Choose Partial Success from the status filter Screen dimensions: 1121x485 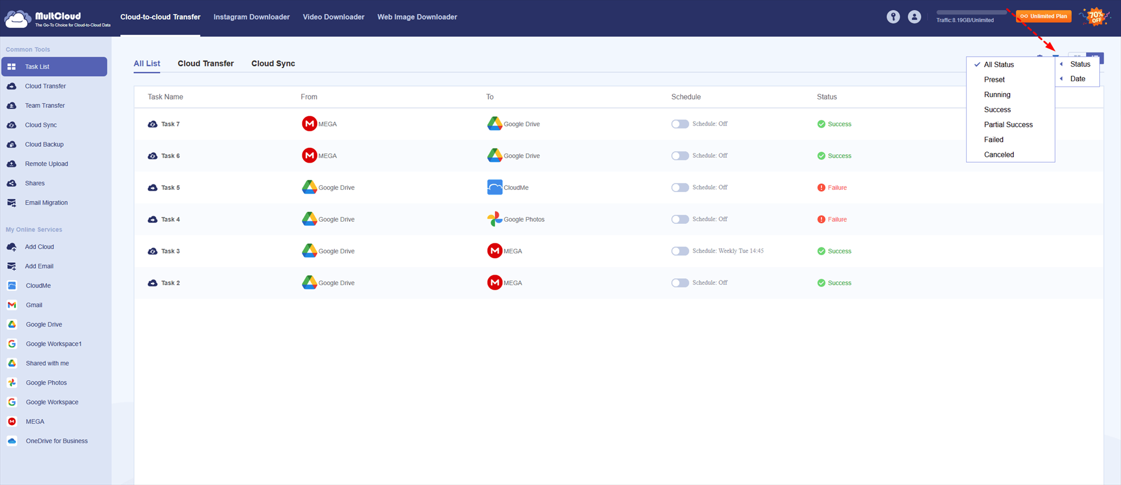[1008, 125]
